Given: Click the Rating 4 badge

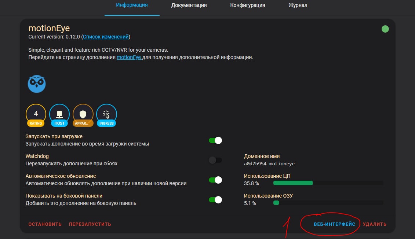Looking at the screenshot, I should (x=36, y=115).
